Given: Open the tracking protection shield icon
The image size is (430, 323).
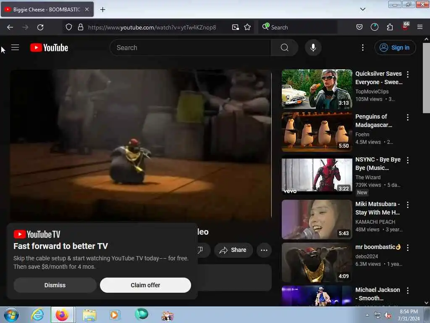Looking at the screenshot, I should point(69,27).
